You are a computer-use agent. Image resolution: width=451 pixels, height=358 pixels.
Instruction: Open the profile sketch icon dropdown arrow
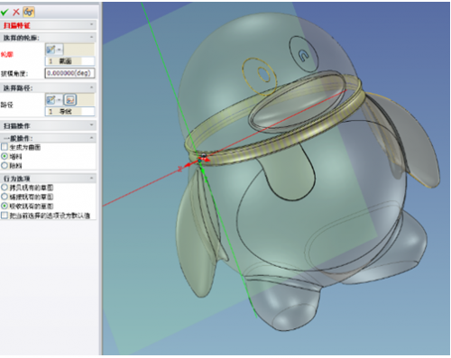click(59, 50)
